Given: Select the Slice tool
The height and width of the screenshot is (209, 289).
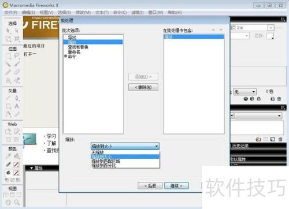Looking at the screenshot, I should point(17,132).
